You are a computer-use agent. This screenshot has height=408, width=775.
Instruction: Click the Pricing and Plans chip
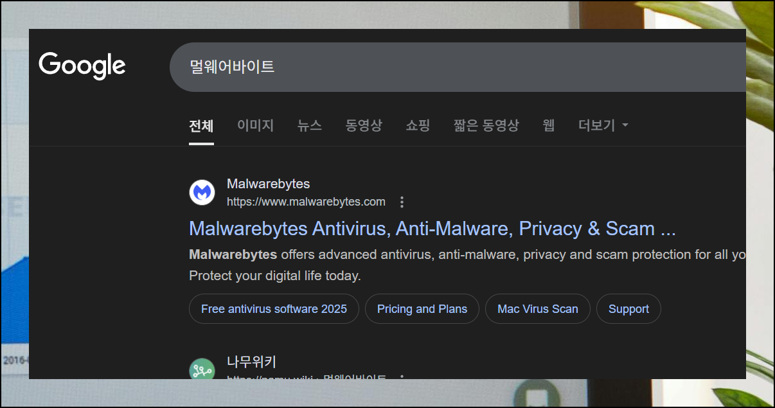[422, 309]
